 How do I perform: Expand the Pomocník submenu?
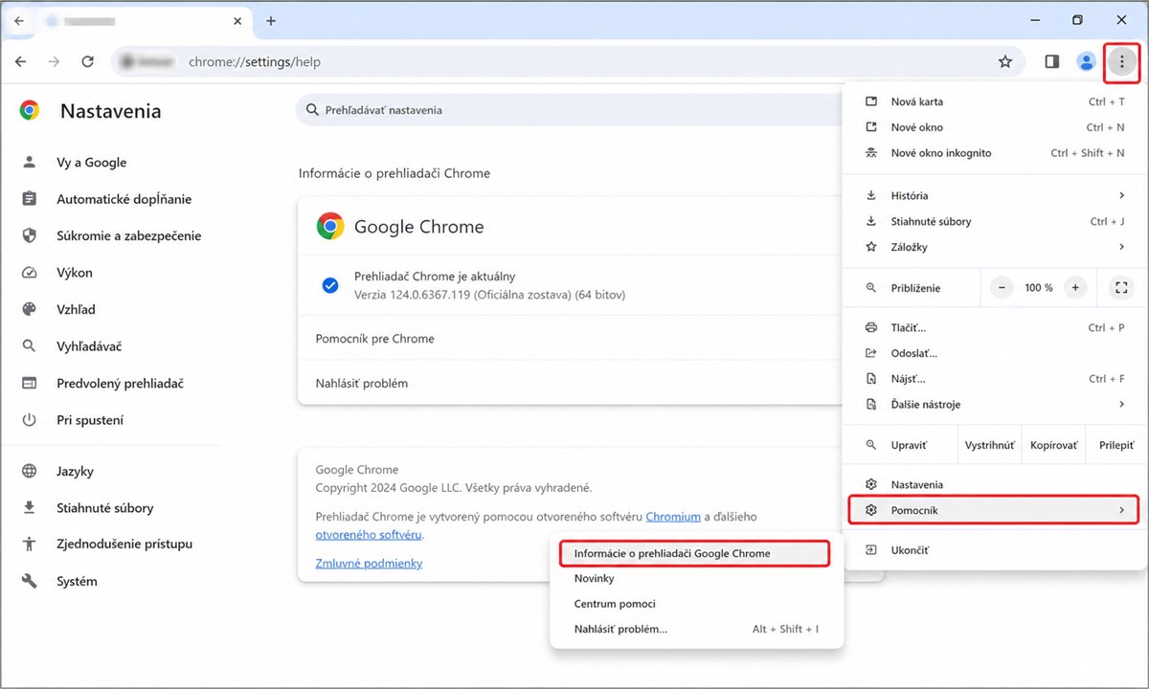[x=994, y=510]
